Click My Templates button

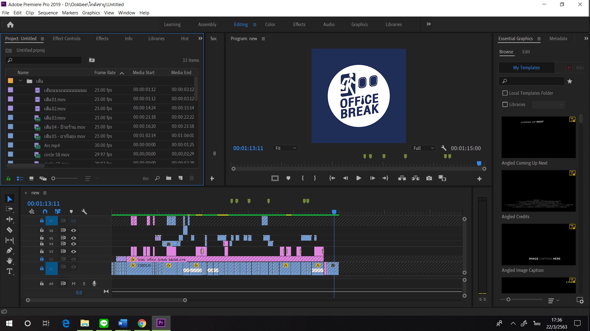pos(526,68)
